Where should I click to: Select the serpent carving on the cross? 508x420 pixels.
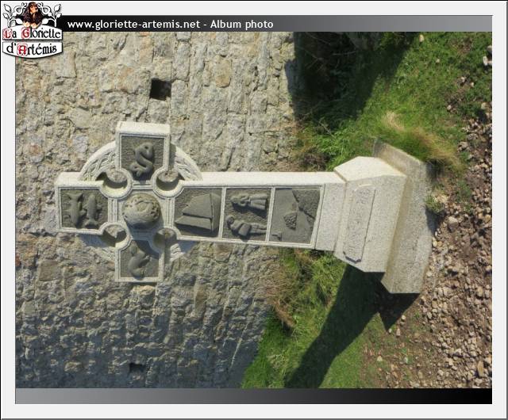[143, 158]
